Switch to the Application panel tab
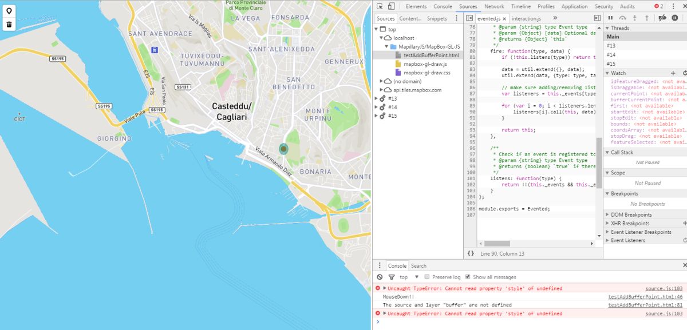 [574, 6]
